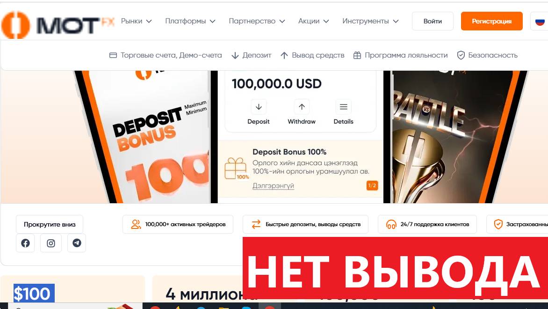This screenshot has height=309, width=548.
Task: Click the orange Регистрация button
Action: [492, 21]
